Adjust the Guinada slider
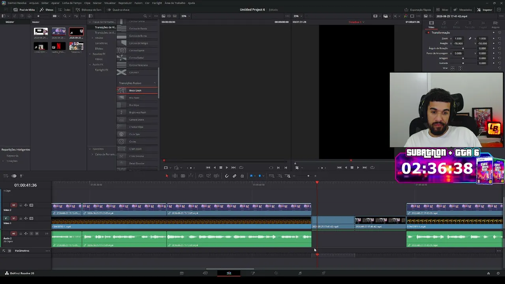This screenshot has width=505, height=284. [x=463, y=63]
